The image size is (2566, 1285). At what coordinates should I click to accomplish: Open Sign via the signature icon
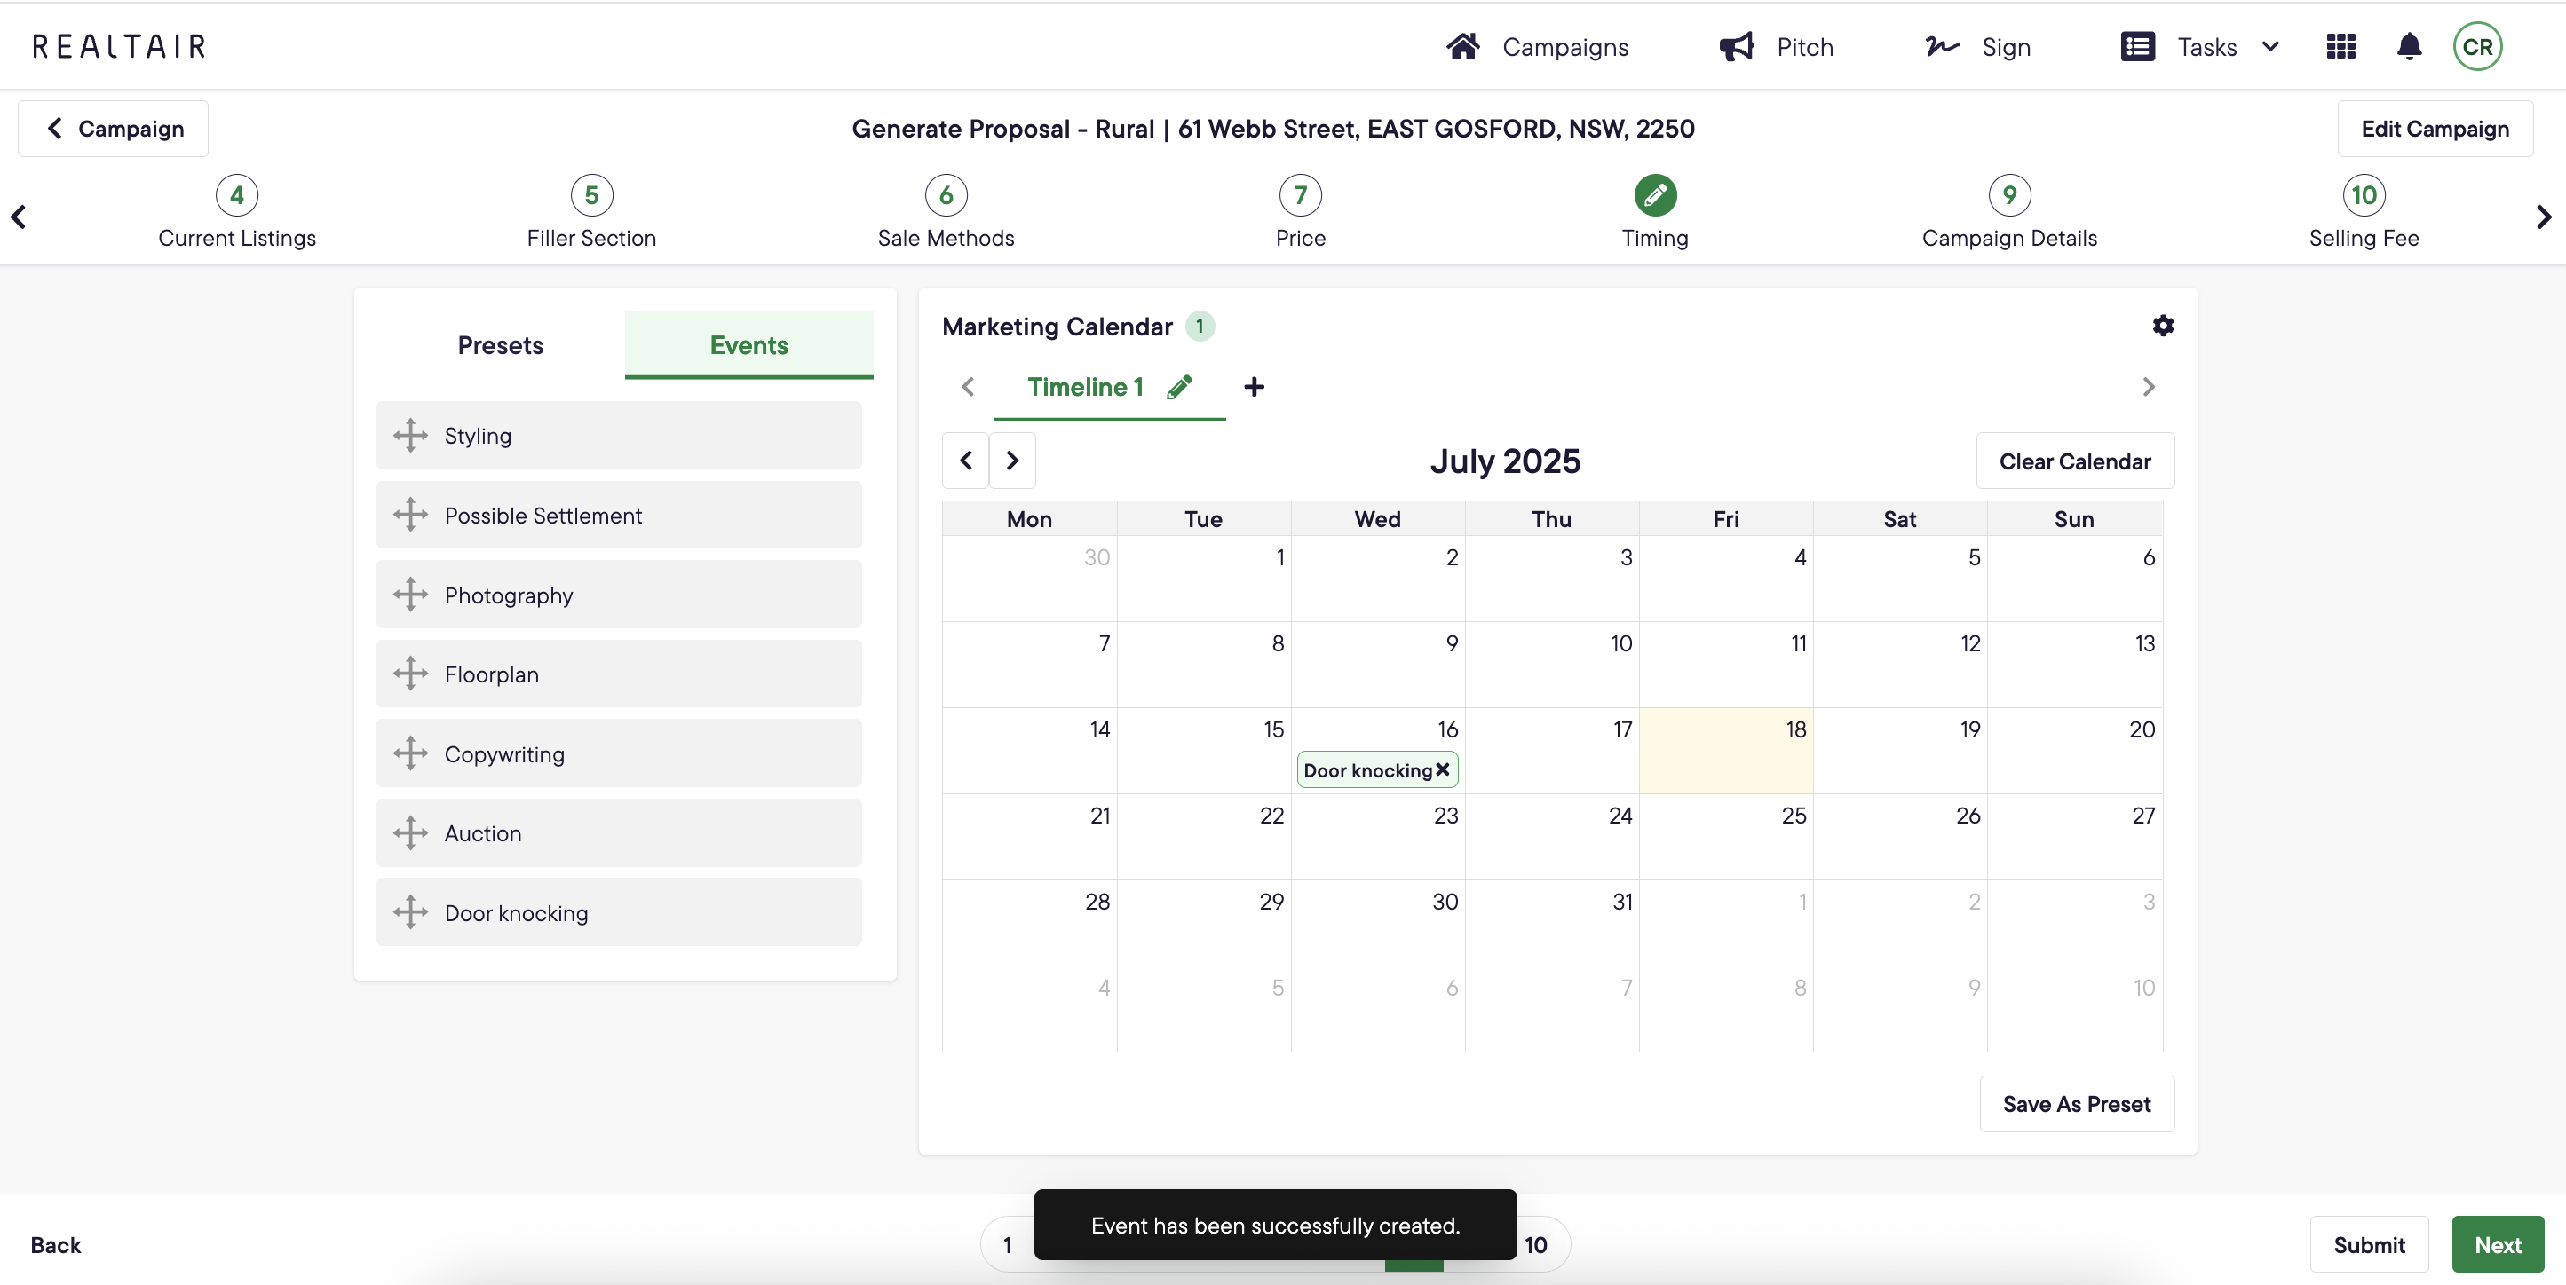[x=1942, y=47]
